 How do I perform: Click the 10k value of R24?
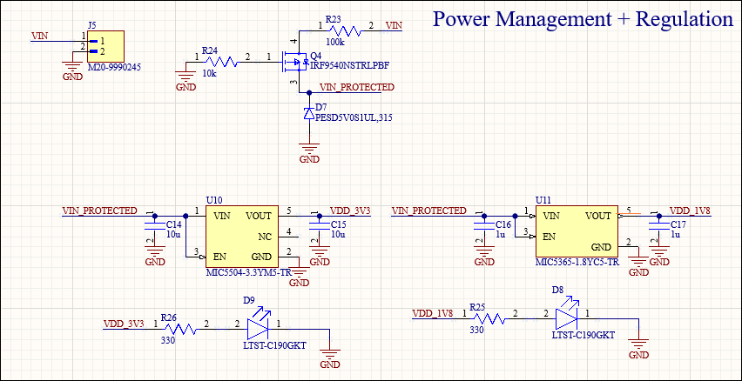tap(209, 74)
